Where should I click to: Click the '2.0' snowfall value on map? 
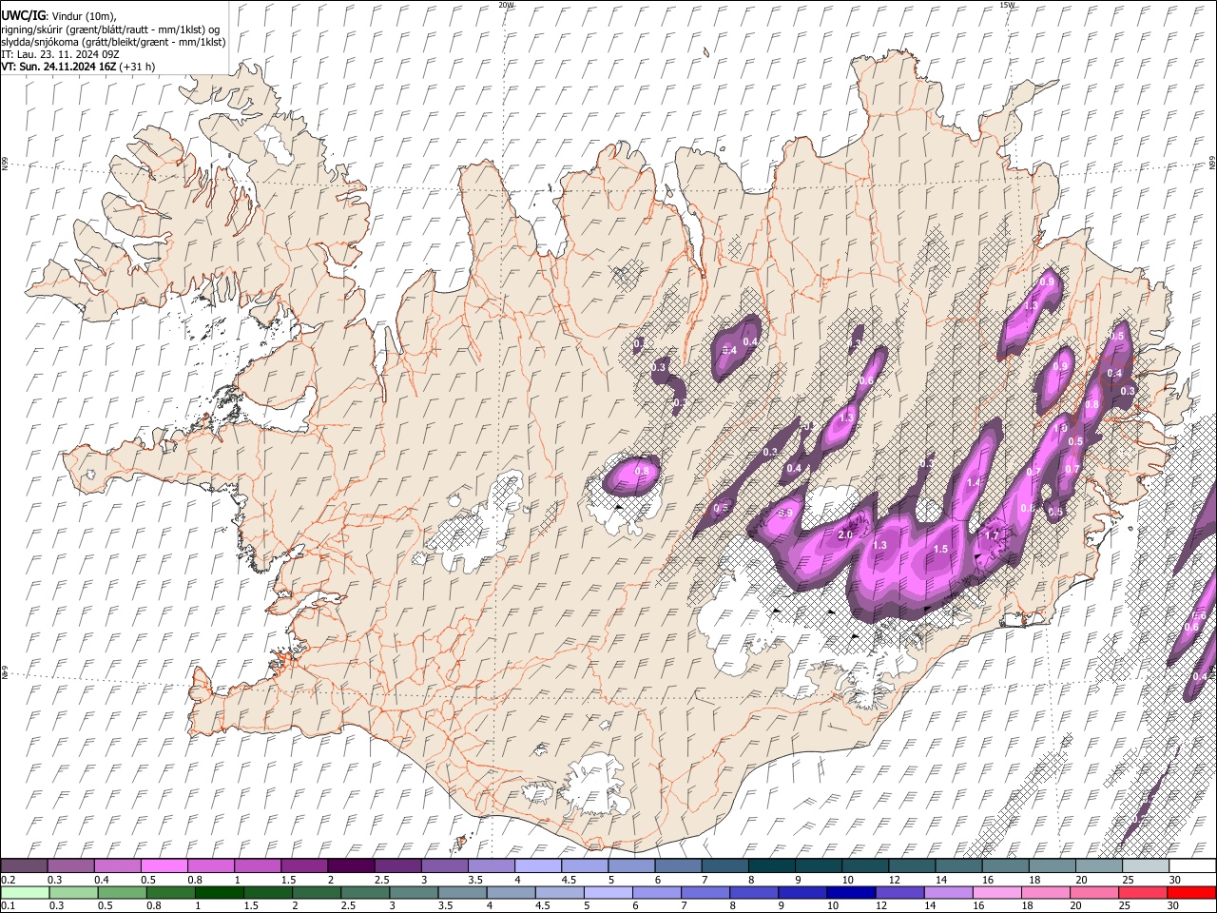[x=845, y=534]
